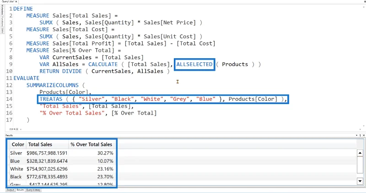Screen dimensions: 366x193
Task: Switch to the Query History tab
Action: tap(33, 190)
